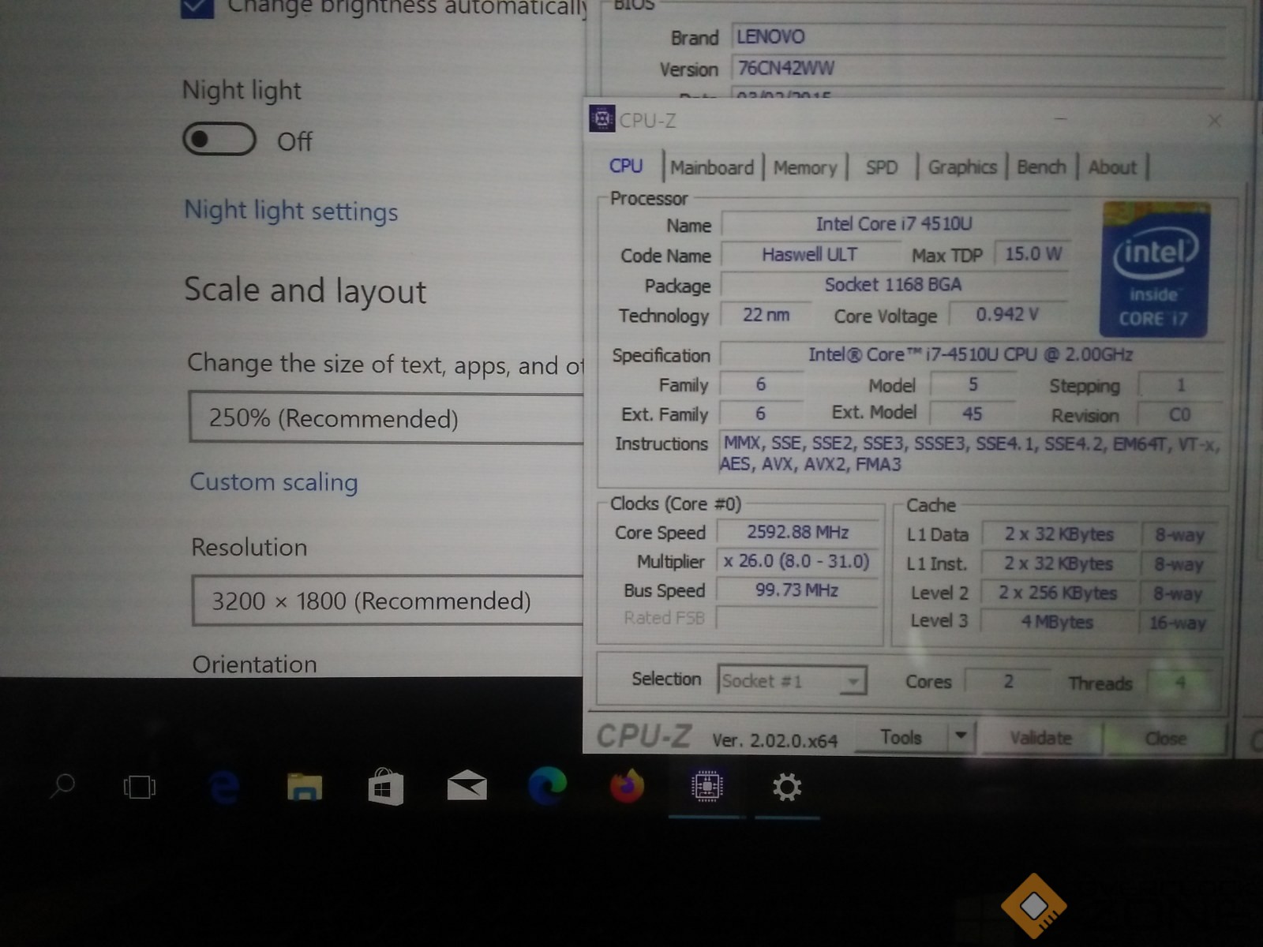Viewport: 1263px width, 947px height.
Task: Select the CPU-Z taskbar icon
Action: click(x=706, y=786)
